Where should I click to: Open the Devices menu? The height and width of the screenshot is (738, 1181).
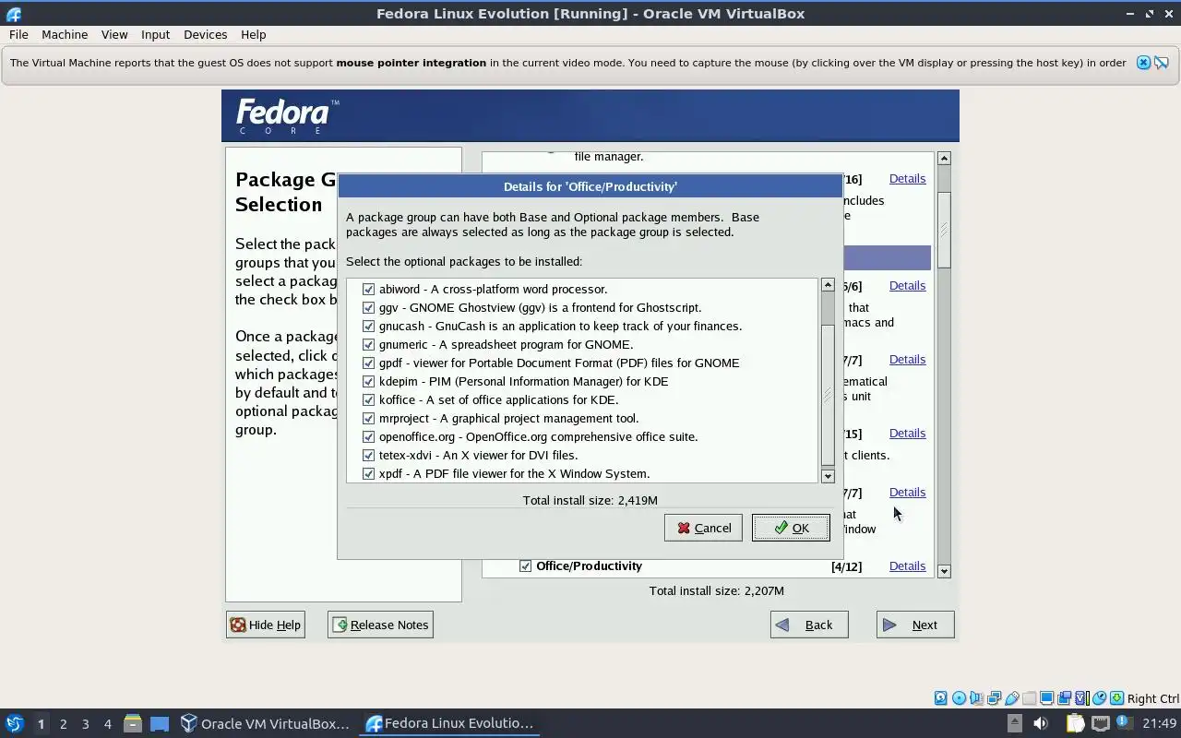(205, 34)
